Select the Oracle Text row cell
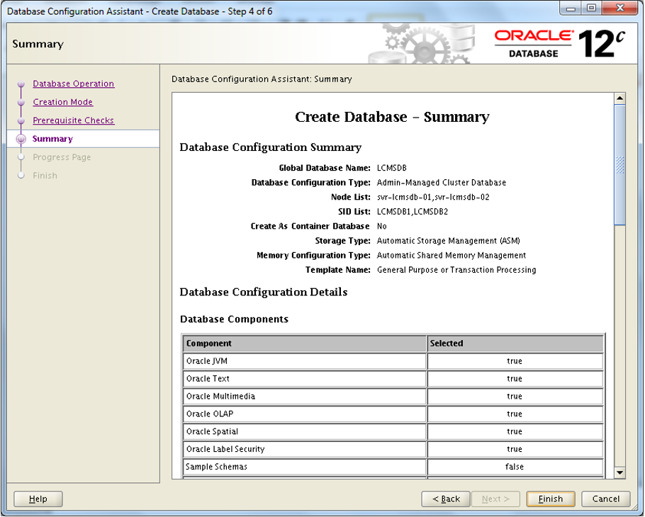The height and width of the screenshot is (517, 645). (304, 379)
